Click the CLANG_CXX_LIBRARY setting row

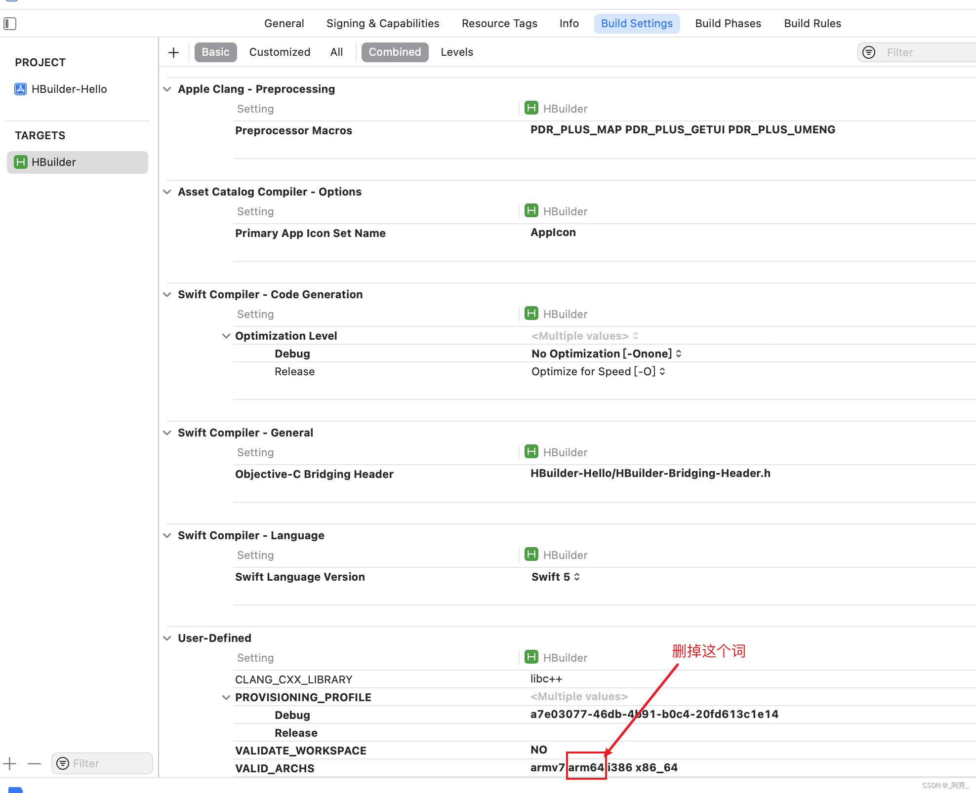[x=605, y=679]
